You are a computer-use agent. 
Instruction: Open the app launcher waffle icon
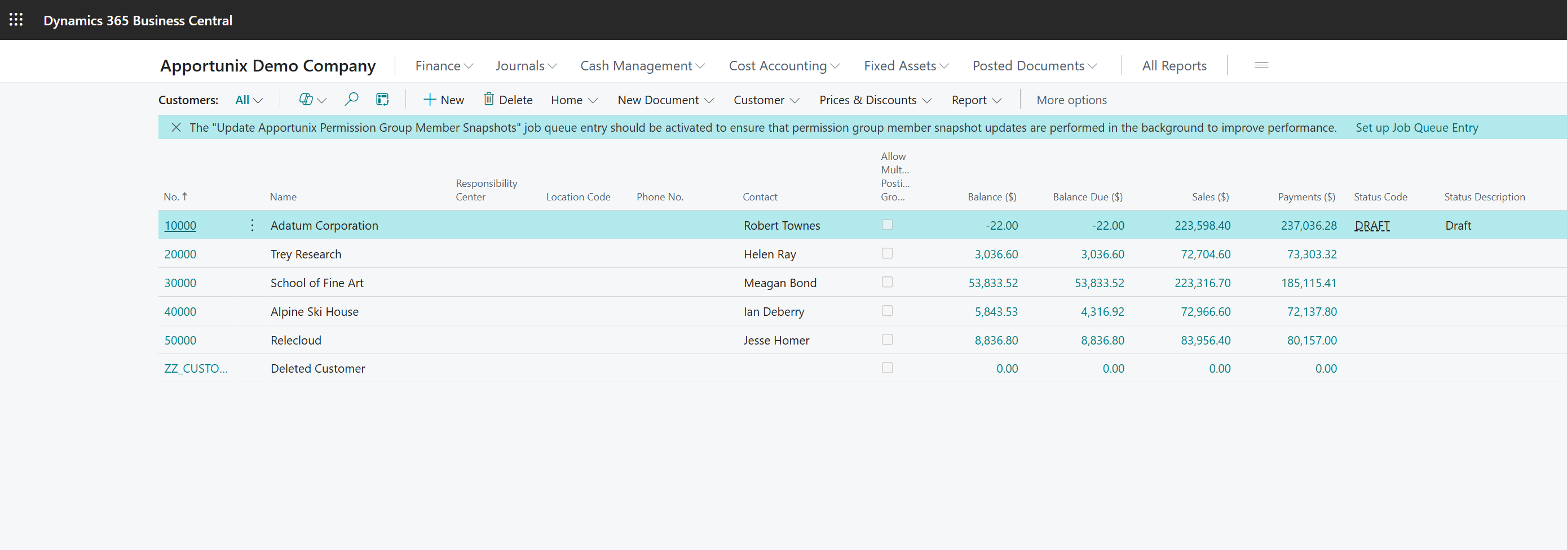(x=16, y=20)
